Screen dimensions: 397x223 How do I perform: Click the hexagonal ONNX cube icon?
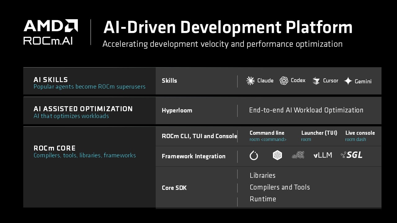click(277, 155)
